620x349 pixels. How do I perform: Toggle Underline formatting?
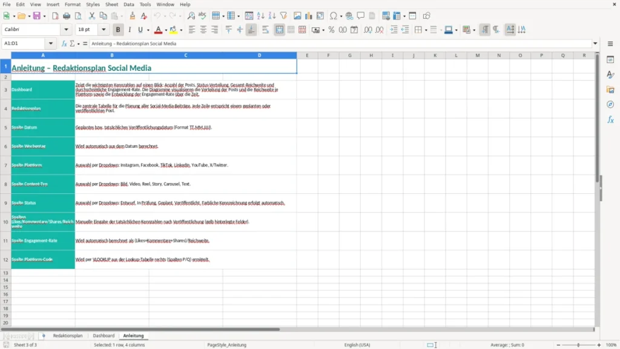coord(140,30)
